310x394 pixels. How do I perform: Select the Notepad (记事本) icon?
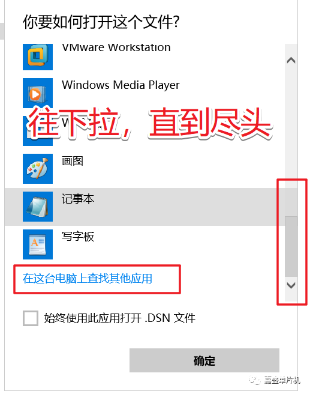pyautogui.click(x=38, y=207)
